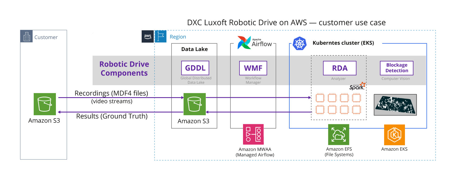Click the Amazon EFS file systems icon
Viewport: 457px width, 181px height.
[x=339, y=135]
